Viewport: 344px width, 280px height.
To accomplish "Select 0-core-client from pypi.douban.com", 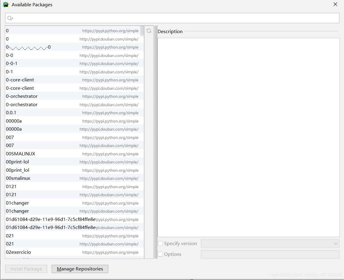I will 74,88.
